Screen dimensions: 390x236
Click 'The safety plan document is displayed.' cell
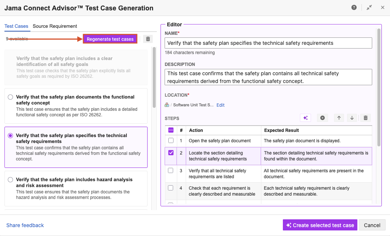317,141
